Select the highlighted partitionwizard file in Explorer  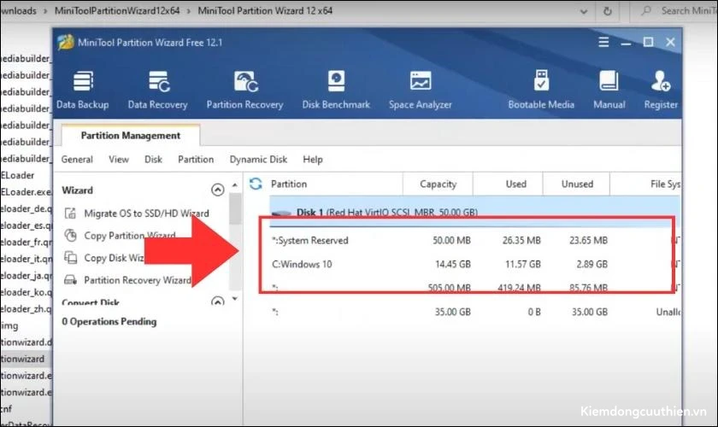click(x=26, y=359)
